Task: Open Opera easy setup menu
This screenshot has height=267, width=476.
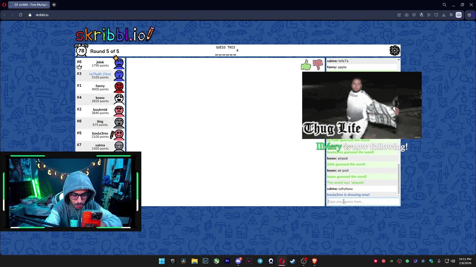Action: point(451,15)
